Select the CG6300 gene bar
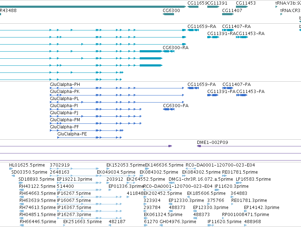Screen dimensions: 301x227 point(168,14)
